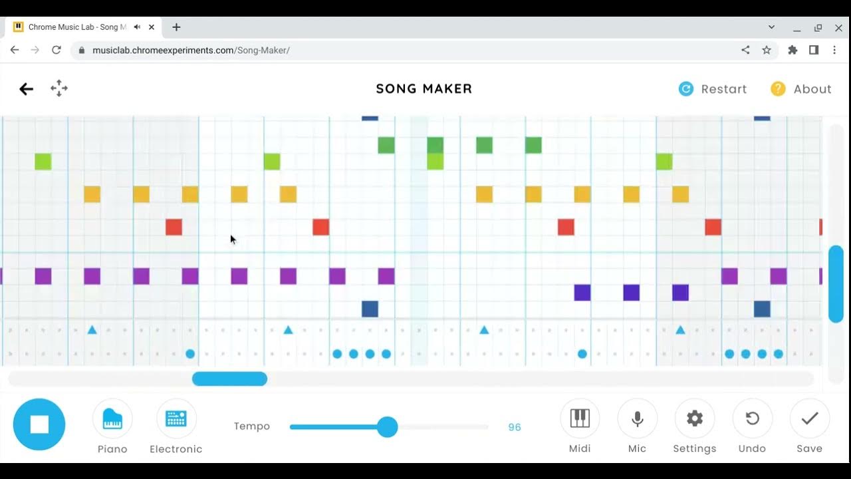Switch instrument using the Piano icon
Screen dimensions: 851x479
pos(112,419)
